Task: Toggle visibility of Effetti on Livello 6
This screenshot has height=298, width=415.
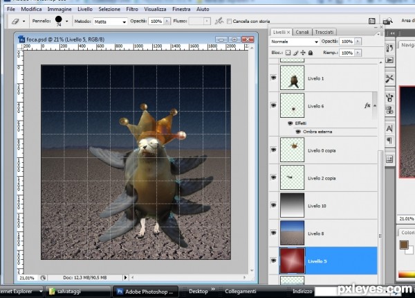Action: 290,123
